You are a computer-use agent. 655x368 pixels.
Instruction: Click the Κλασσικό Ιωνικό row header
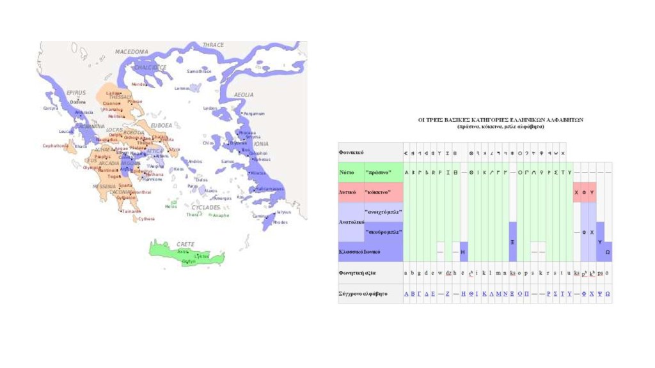[360, 252]
